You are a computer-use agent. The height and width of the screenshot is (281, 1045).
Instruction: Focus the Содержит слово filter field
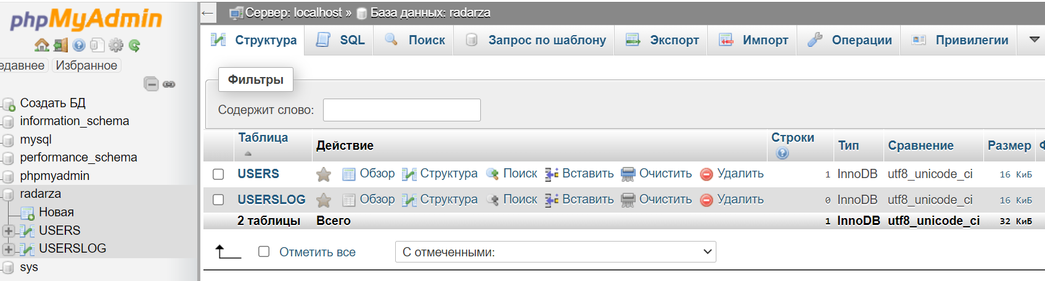[402, 110]
